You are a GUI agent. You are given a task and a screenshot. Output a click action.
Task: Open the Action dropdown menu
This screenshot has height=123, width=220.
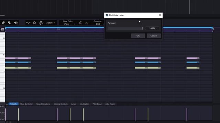(x=51, y=23)
